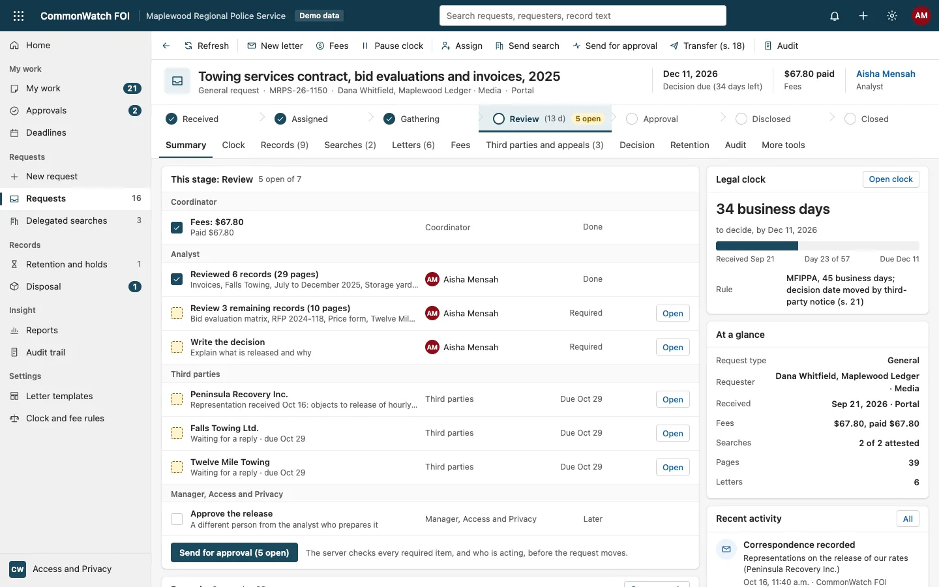Open the Letters (6) tab
This screenshot has width=939, height=587.
(413, 145)
